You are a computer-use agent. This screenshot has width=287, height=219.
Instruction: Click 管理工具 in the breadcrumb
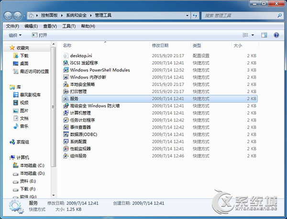(x=103, y=15)
